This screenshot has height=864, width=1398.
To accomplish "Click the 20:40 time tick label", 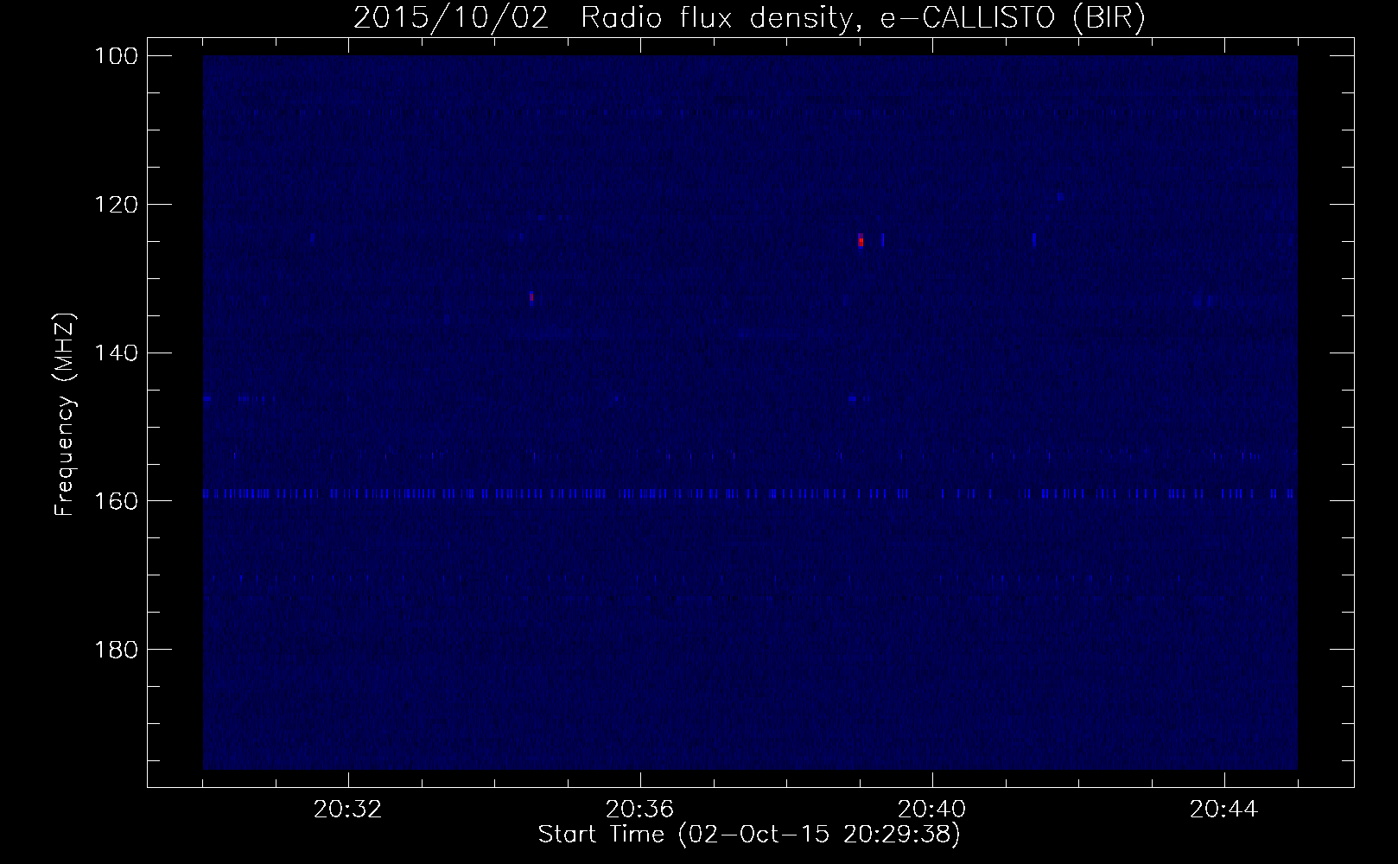I will [932, 810].
